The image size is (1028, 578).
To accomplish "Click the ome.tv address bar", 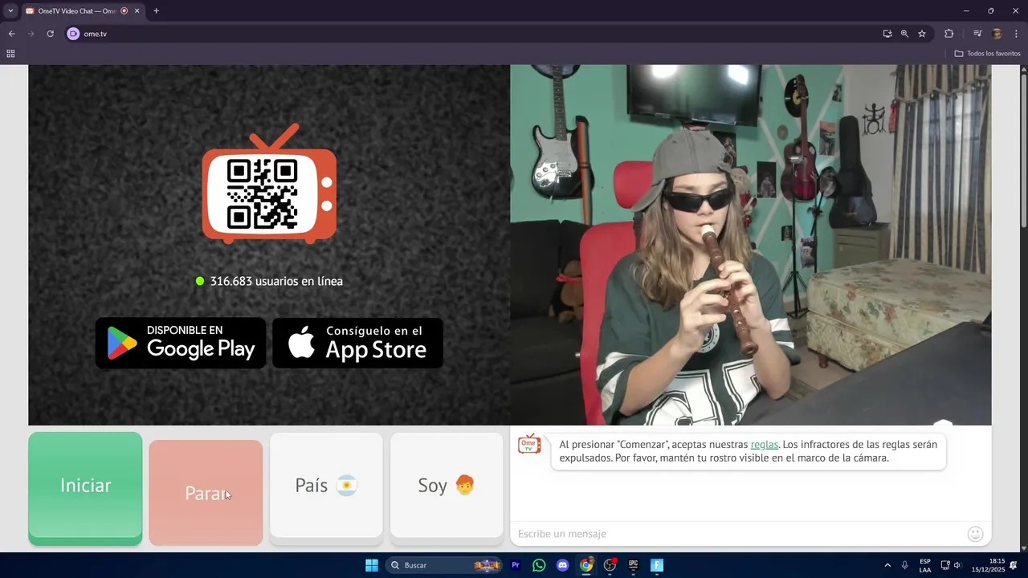I will [474, 34].
